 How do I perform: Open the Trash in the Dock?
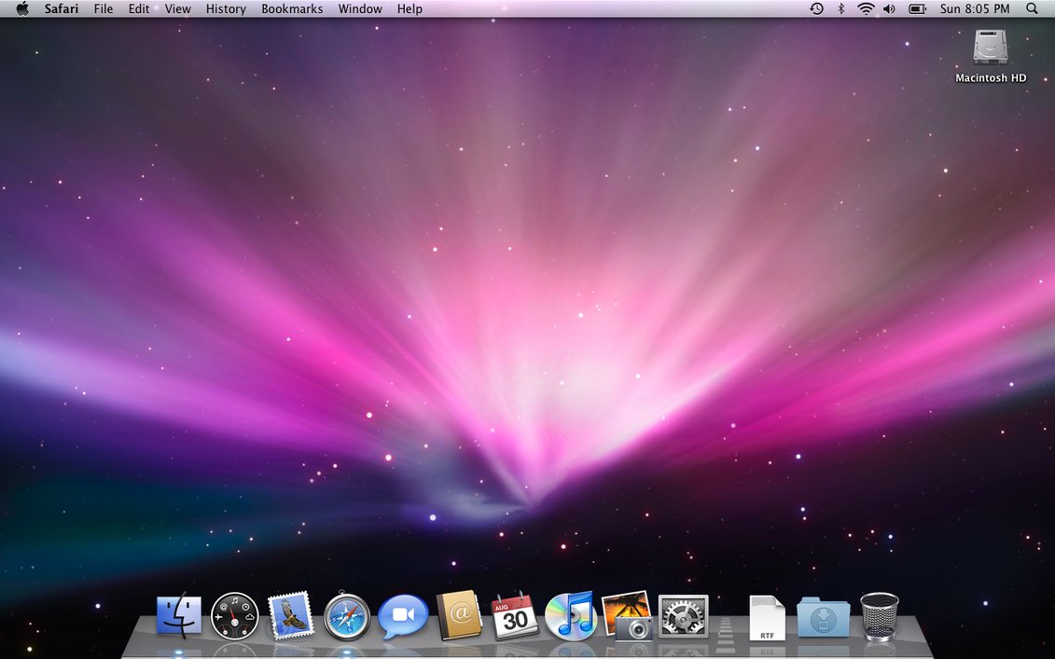(880, 616)
